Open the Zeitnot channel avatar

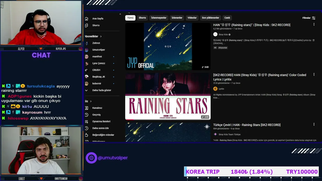point(87,43)
